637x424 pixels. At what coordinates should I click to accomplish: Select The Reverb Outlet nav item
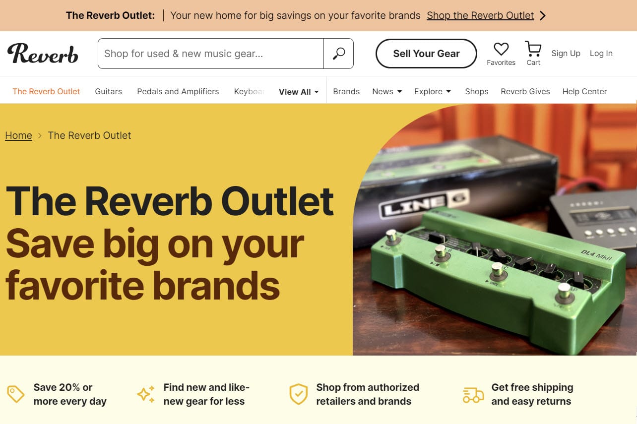pos(46,91)
